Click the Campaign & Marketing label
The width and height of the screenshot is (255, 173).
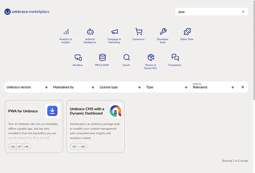coord(114,41)
